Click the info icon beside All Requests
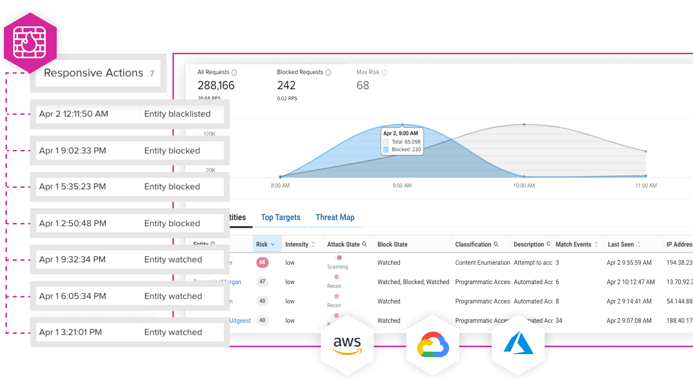The width and height of the screenshot is (693, 384). click(x=234, y=73)
